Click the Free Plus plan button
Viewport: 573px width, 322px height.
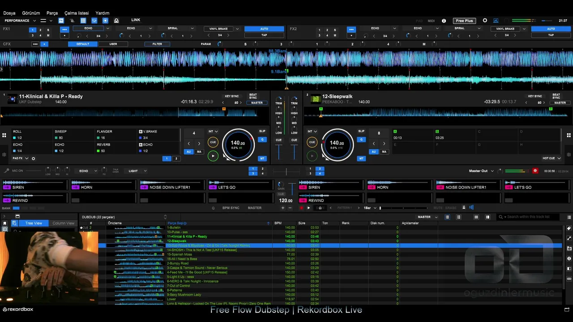coord(464,21)
